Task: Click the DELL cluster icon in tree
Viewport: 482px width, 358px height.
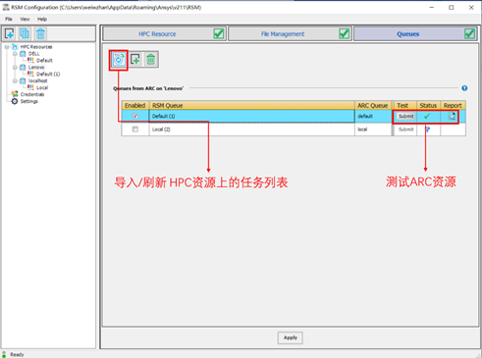Action: point(23,53)
